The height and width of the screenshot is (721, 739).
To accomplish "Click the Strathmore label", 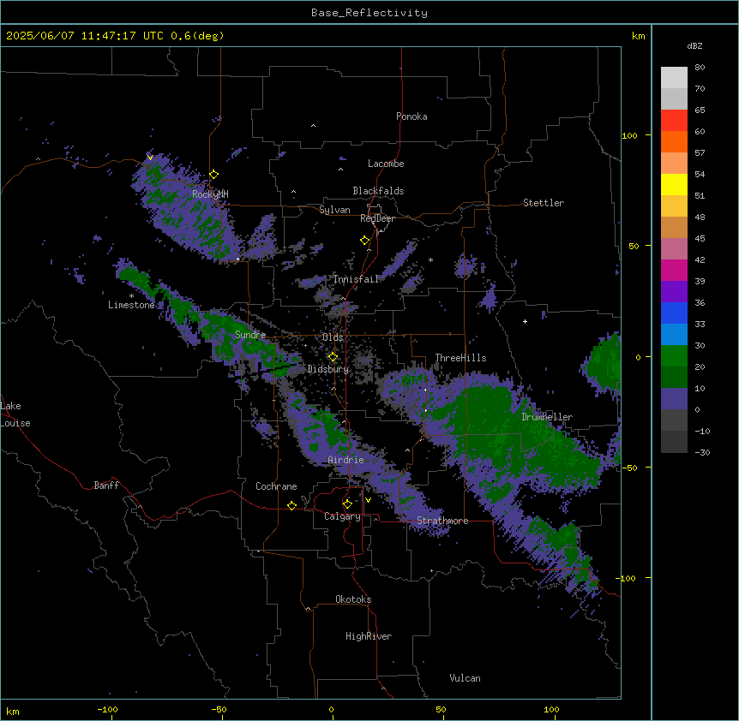I will 442,521.
